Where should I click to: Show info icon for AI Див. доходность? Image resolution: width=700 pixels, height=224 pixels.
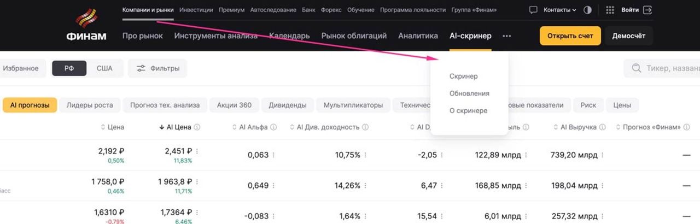pyautogui.click(x=365, y=127)
